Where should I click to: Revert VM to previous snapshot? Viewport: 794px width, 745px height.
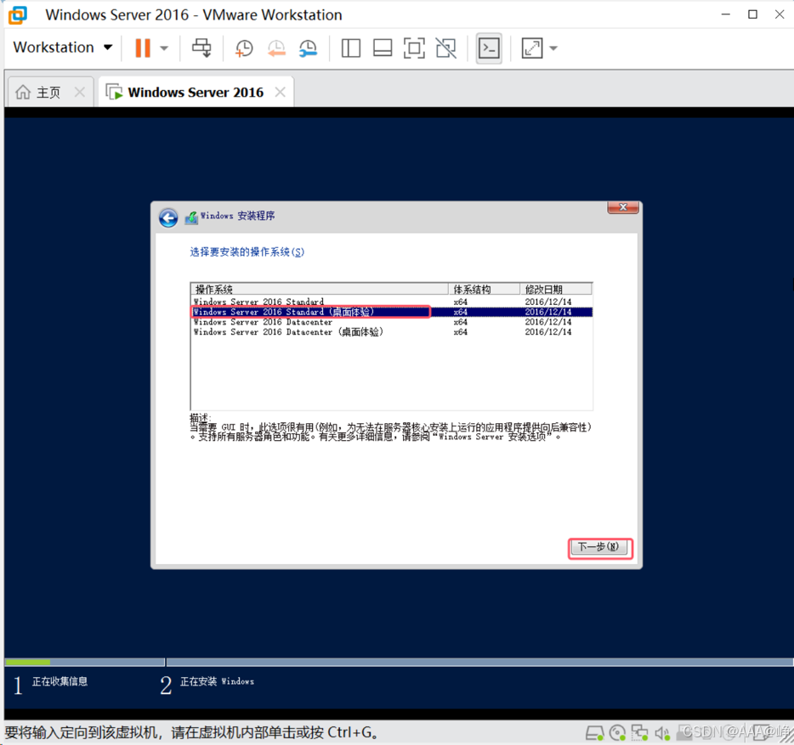click(x=276, y=48)
